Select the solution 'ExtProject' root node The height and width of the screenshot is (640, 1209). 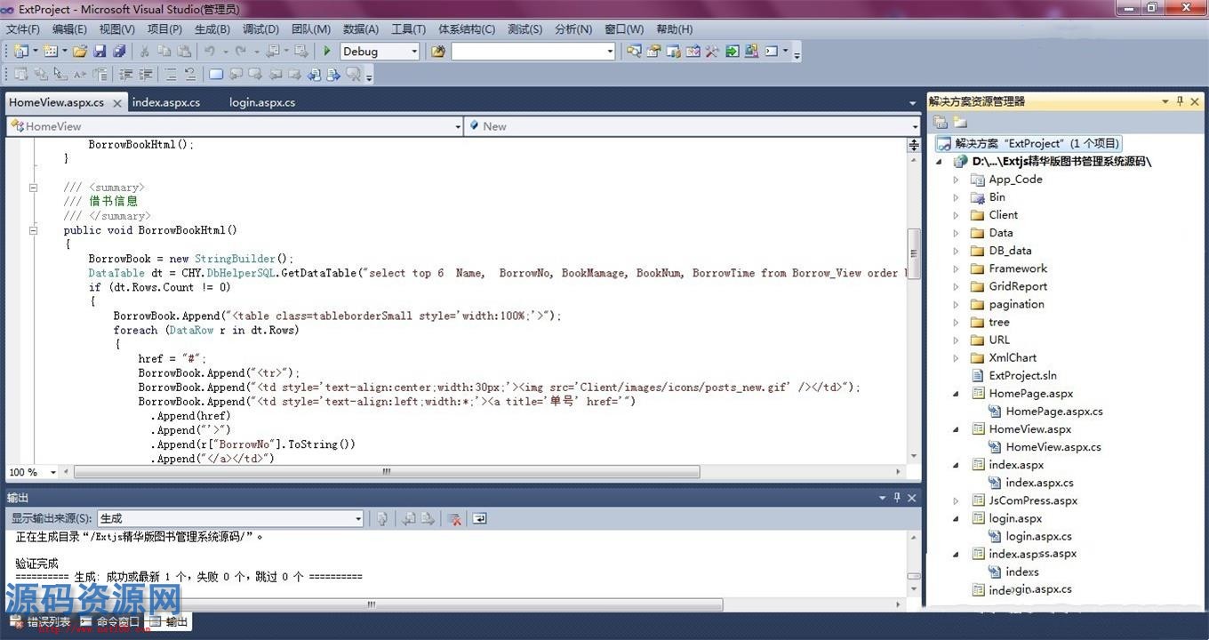(x=1029, y=143)
